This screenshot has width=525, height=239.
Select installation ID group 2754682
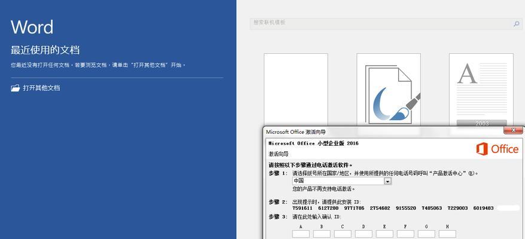(x=380, y=208)
